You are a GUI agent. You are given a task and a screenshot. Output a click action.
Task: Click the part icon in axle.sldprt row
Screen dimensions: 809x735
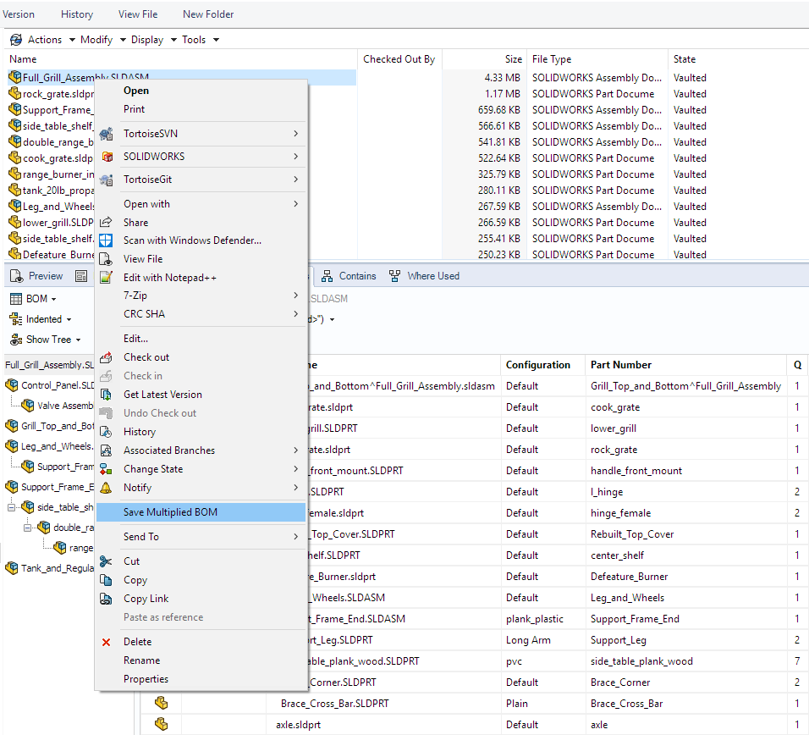(x=162, y=724)
